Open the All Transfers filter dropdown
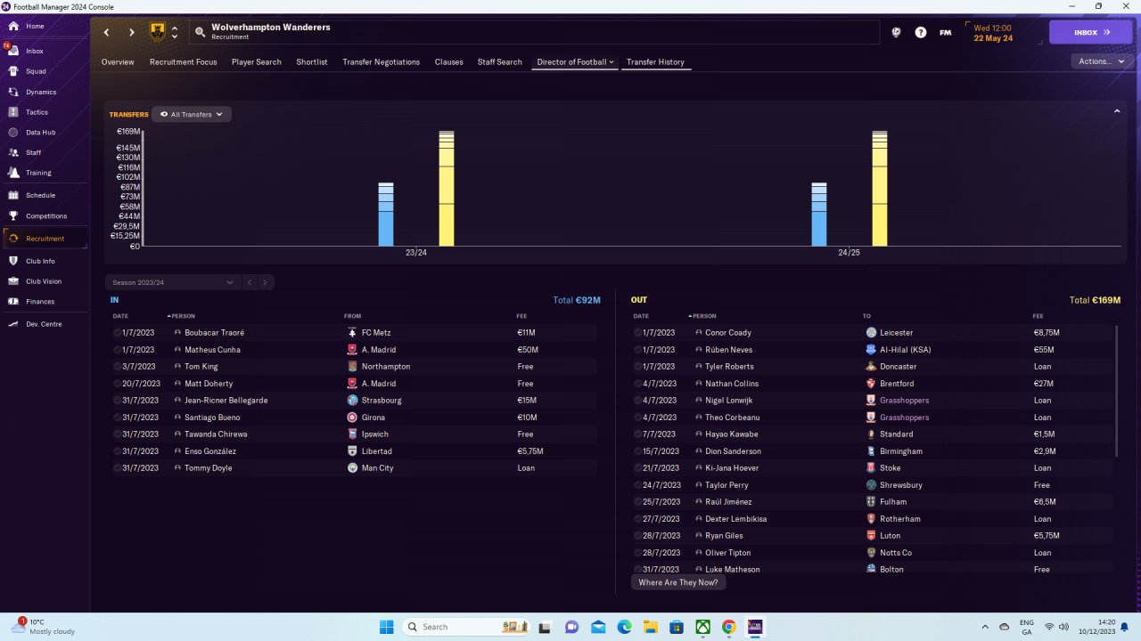 tap(192, 114)
